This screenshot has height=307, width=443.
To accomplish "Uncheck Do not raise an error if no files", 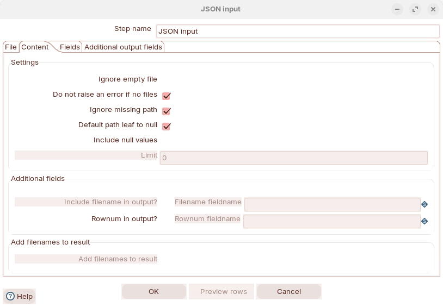I will click(167, 96).
